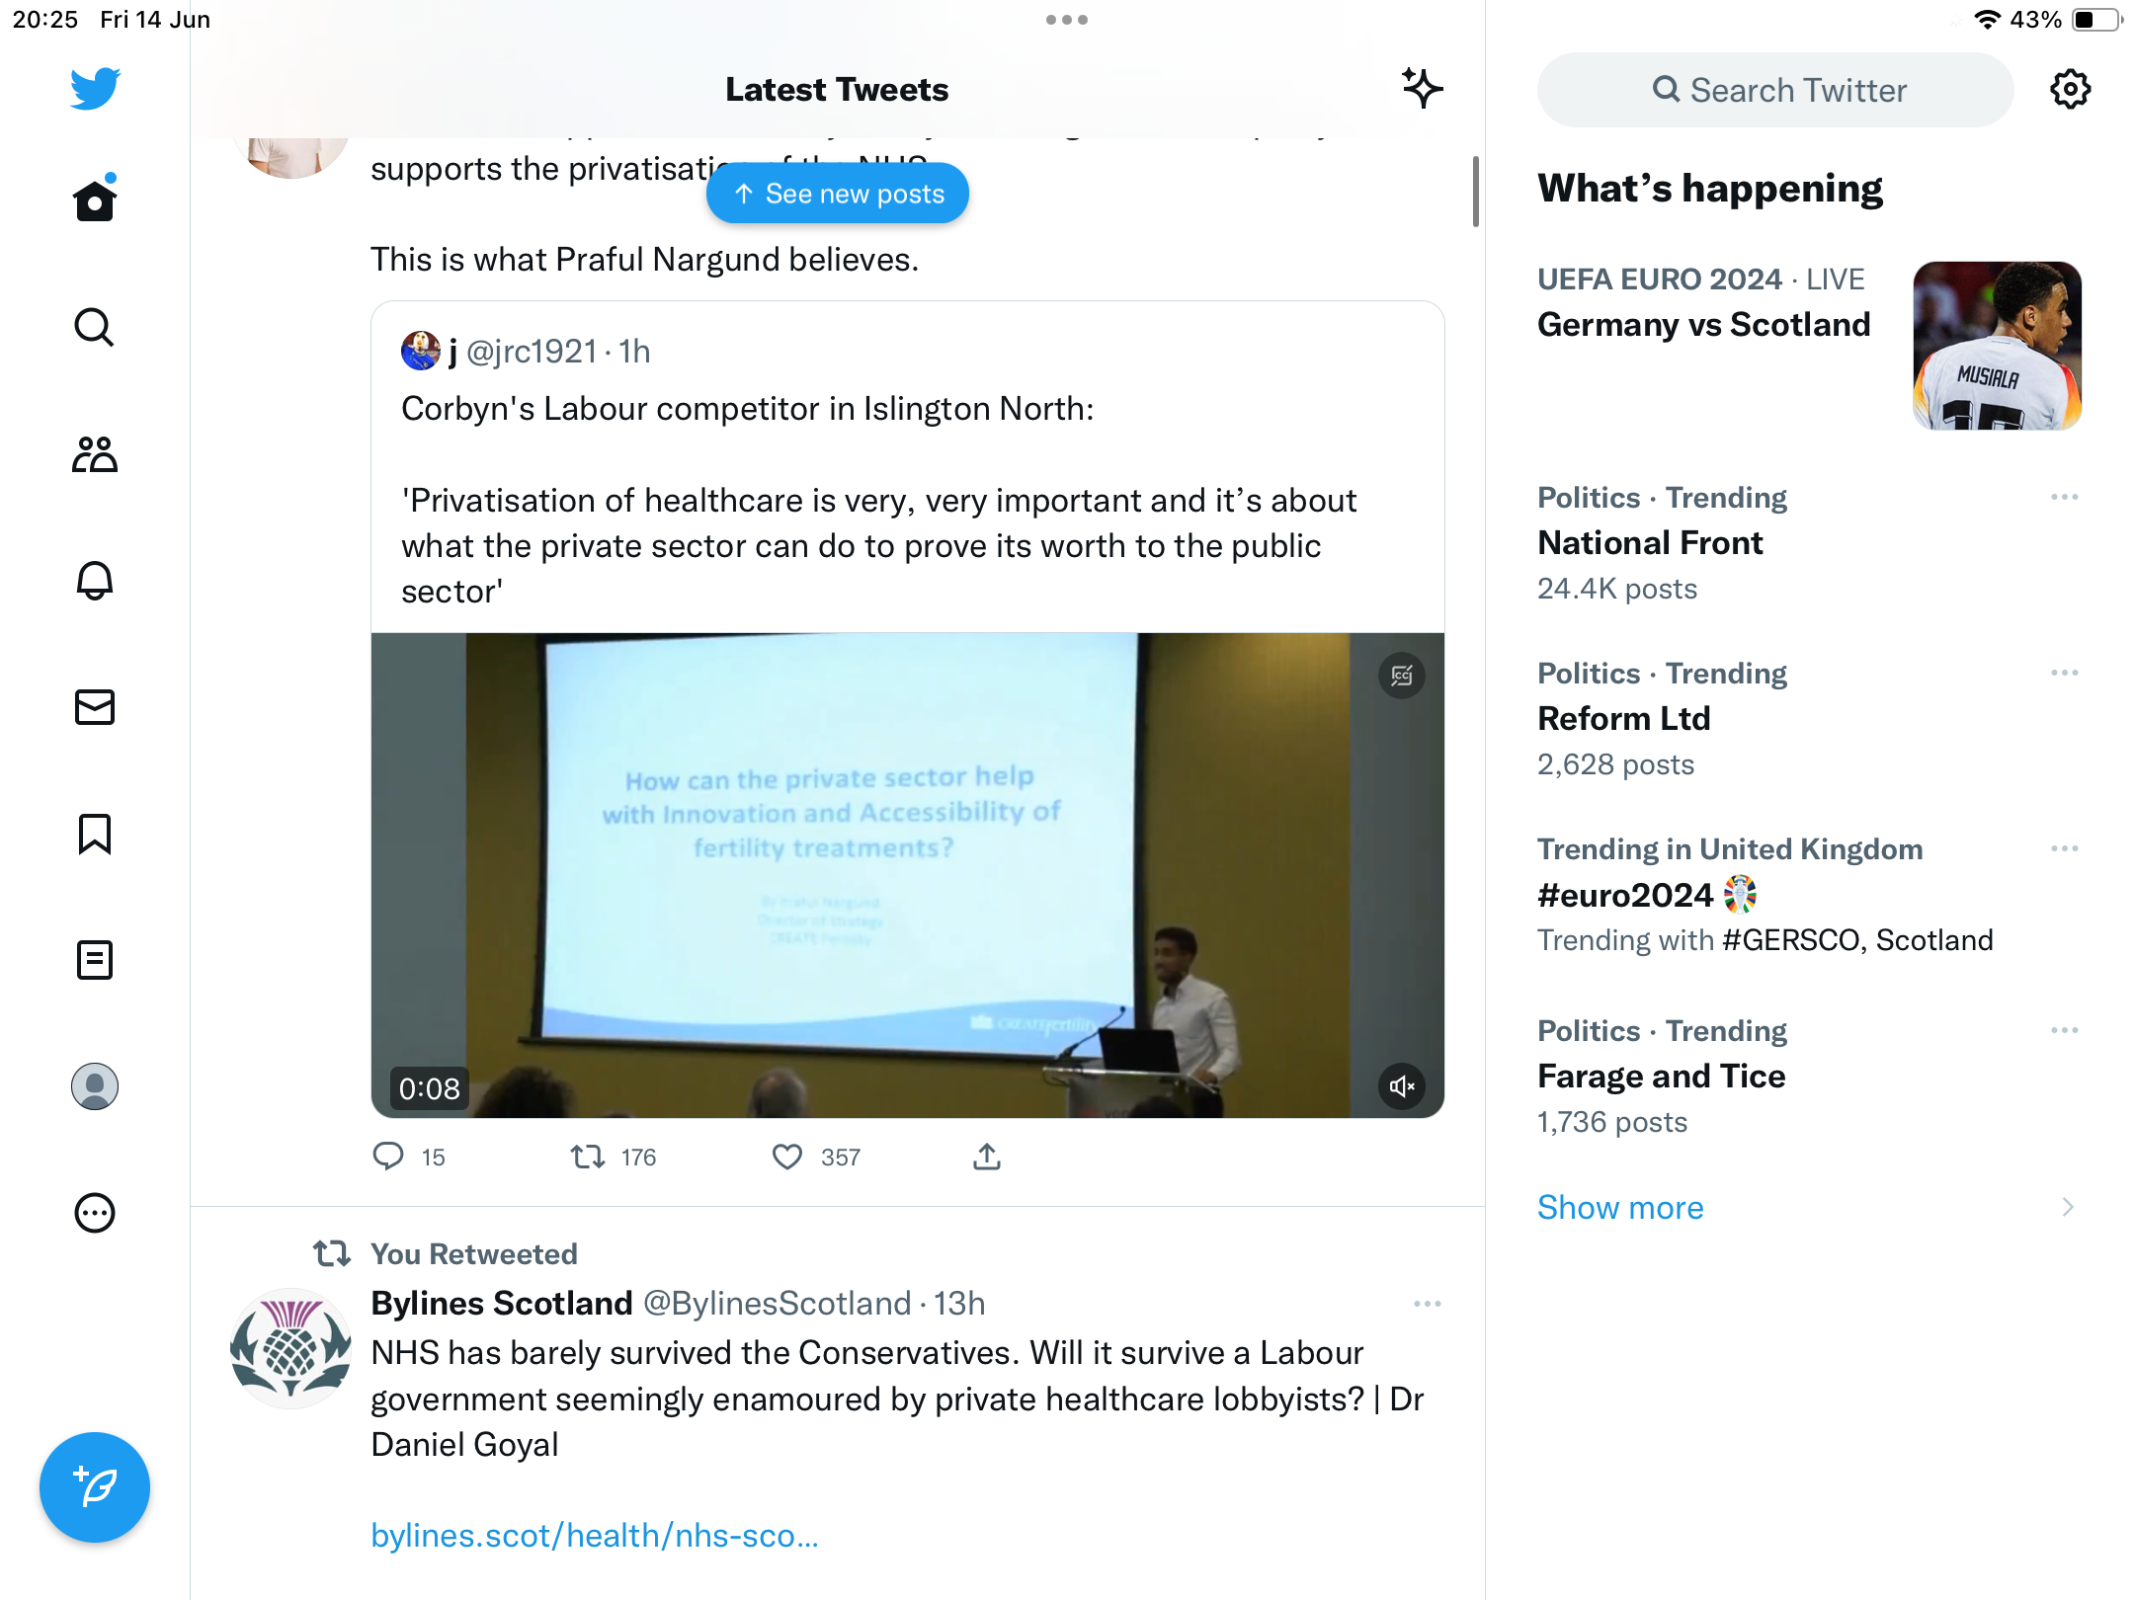Open bylines.scot/health link
Image resolution: width=2134 pixels, height=1600 pixels.
pos(595,1536)
